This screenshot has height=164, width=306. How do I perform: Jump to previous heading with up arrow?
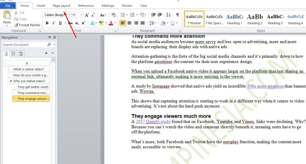click(x=46, y=53)
